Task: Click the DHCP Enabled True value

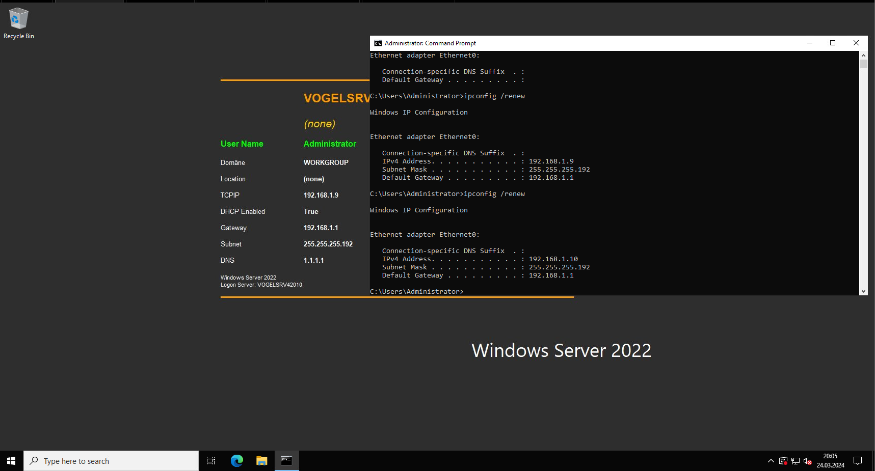Action: point(311,211)
